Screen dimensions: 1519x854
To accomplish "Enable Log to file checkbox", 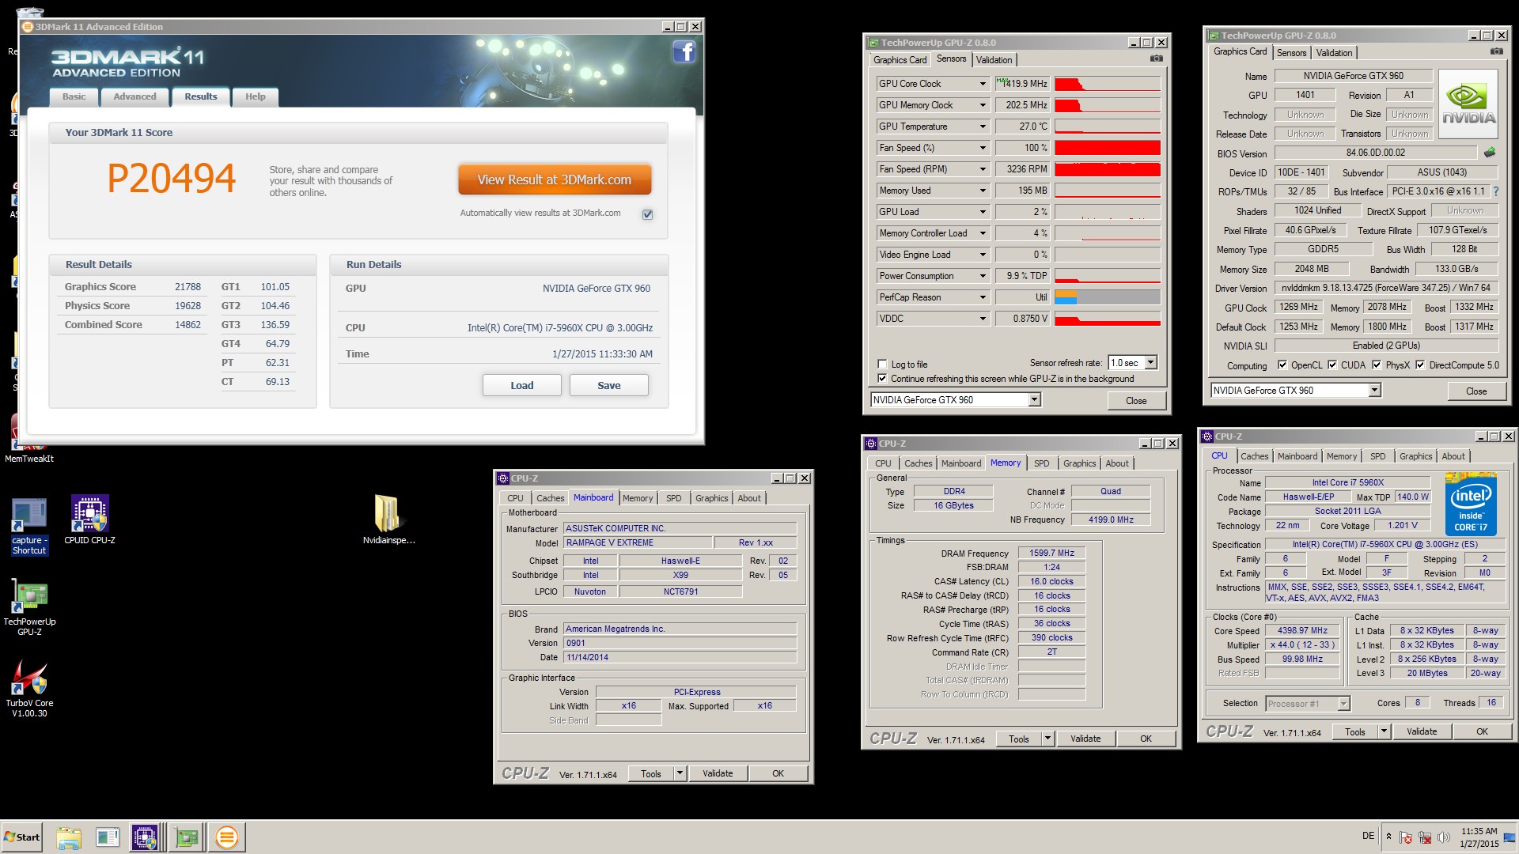I will point(882,365).
